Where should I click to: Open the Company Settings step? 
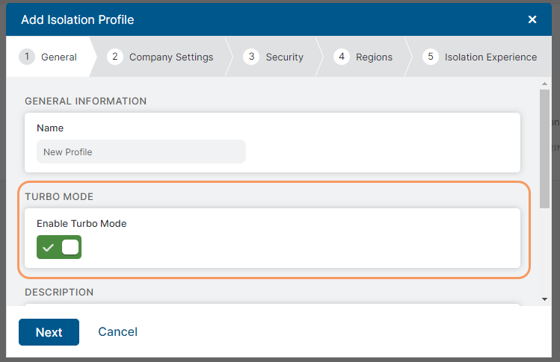(171, 57)
